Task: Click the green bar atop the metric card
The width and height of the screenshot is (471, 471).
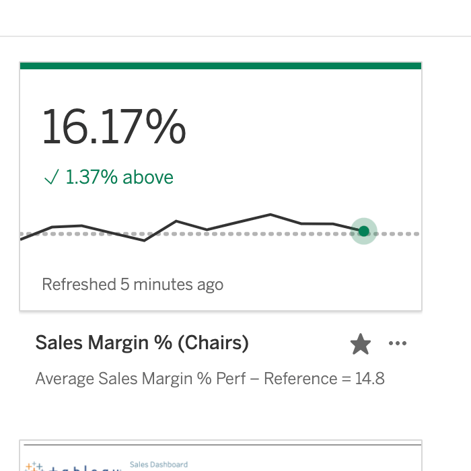Action: (x=221, y=65)
